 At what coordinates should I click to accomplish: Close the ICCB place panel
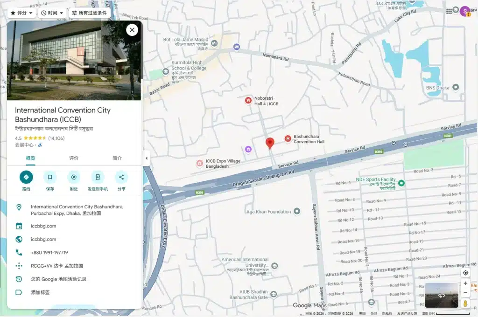pos(132,30)
